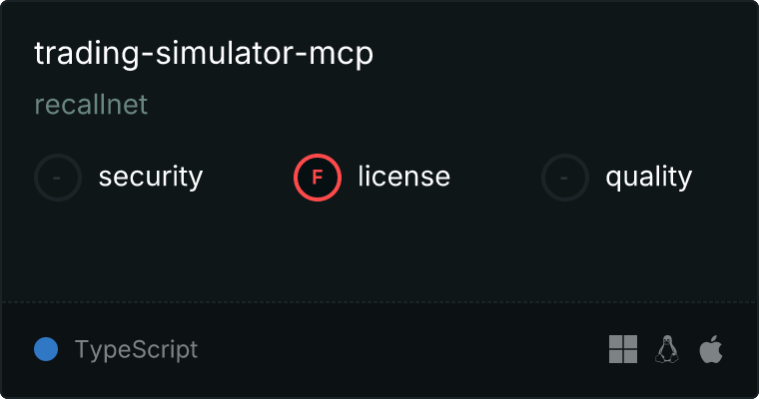Open the trading-simulator-mcp title
The width and height of the screenshot is (759, 399).
204,53
